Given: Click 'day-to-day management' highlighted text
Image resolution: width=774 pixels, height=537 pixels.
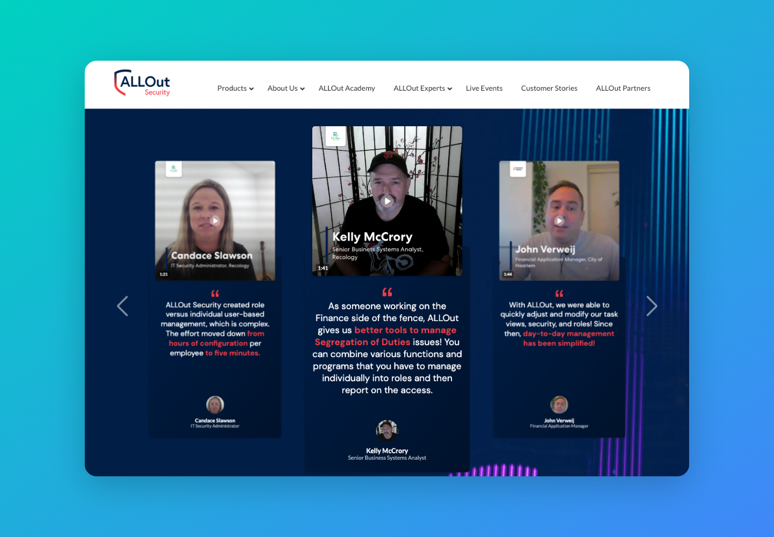Looking at the screenshot, I should click(568, 333).
